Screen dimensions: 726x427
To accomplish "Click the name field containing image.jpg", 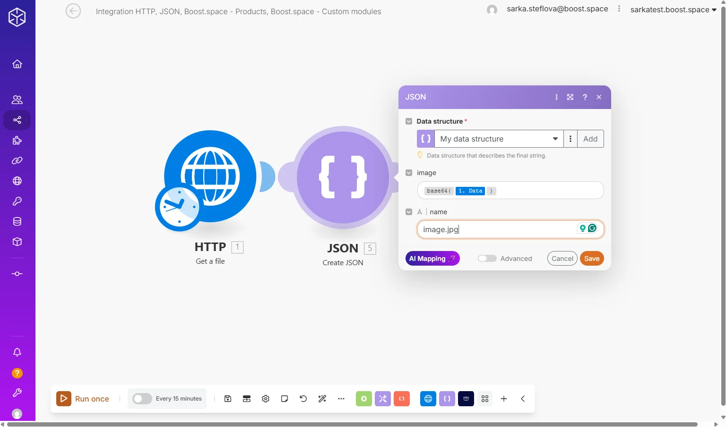I will coord(510,230).
